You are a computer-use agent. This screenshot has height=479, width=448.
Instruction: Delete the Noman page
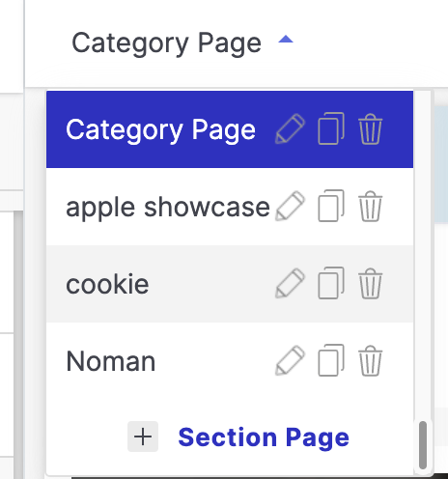[x=370, y=360]
